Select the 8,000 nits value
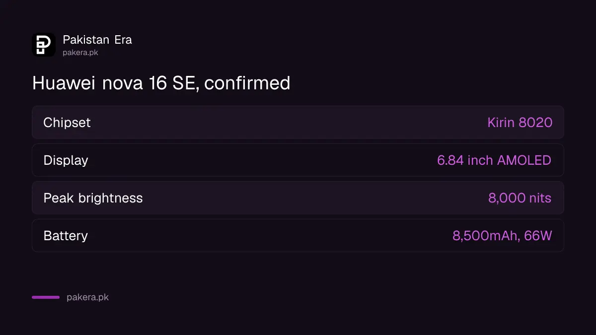The width and height of the screenshot is (596, 335). coord(520,198)
